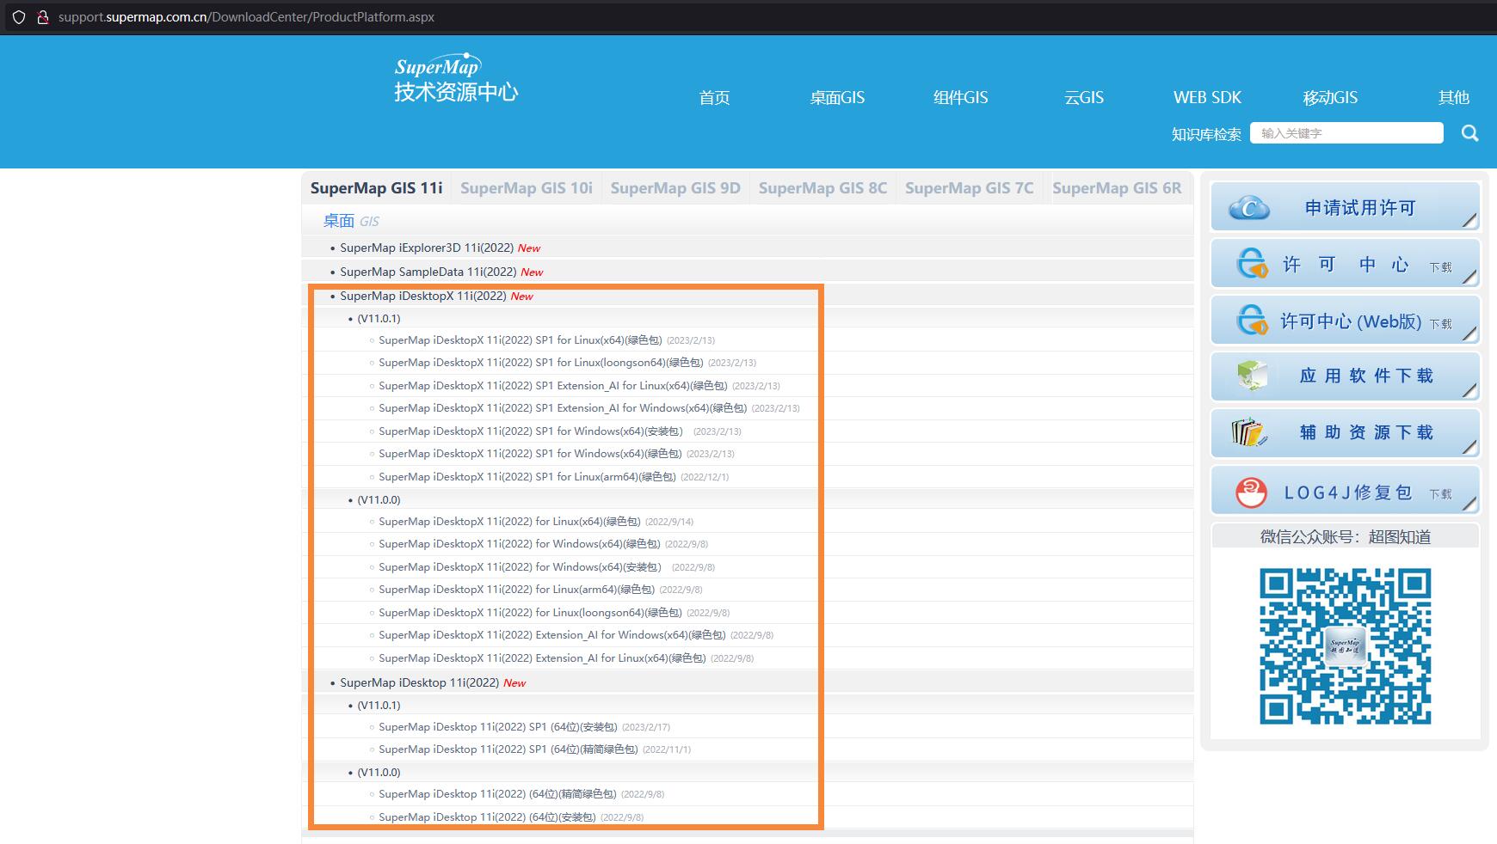1497x844 pixels.
Task: Click the icon next to 许可中心 (Web版)
Action: click(x=1252, y=321)
